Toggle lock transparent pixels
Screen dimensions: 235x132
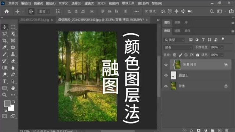coord(175,55)
